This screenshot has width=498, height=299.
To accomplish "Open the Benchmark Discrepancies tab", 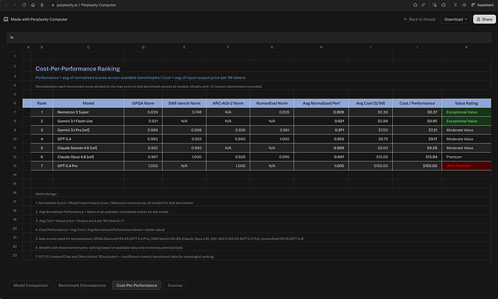I will click(82, 285).
